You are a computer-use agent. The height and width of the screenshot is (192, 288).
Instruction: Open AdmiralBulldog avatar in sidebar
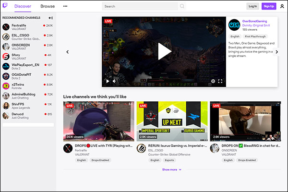tap(6, 96)
